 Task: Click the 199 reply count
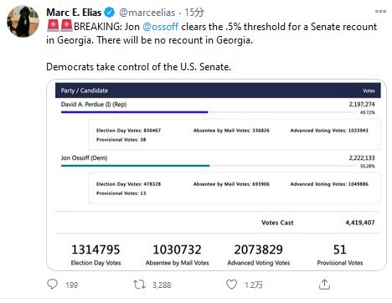coord(72,285)
